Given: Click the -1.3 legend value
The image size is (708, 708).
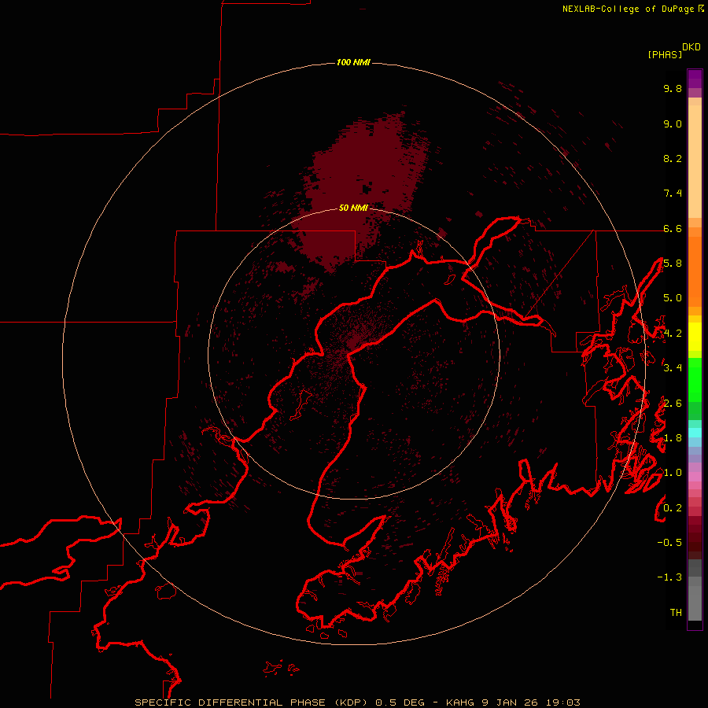Looking at the screenshot, I should click(x=669, y=577).
